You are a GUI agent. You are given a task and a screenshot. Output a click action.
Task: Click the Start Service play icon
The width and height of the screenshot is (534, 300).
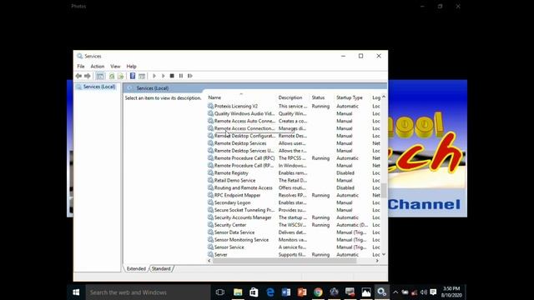pyautogui.click(x=154, y=76)
